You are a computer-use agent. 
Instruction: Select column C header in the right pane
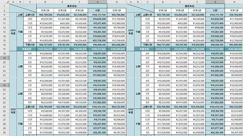point(148,2)
